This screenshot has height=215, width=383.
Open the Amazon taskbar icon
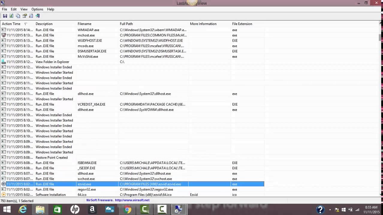tap(92, 210)
